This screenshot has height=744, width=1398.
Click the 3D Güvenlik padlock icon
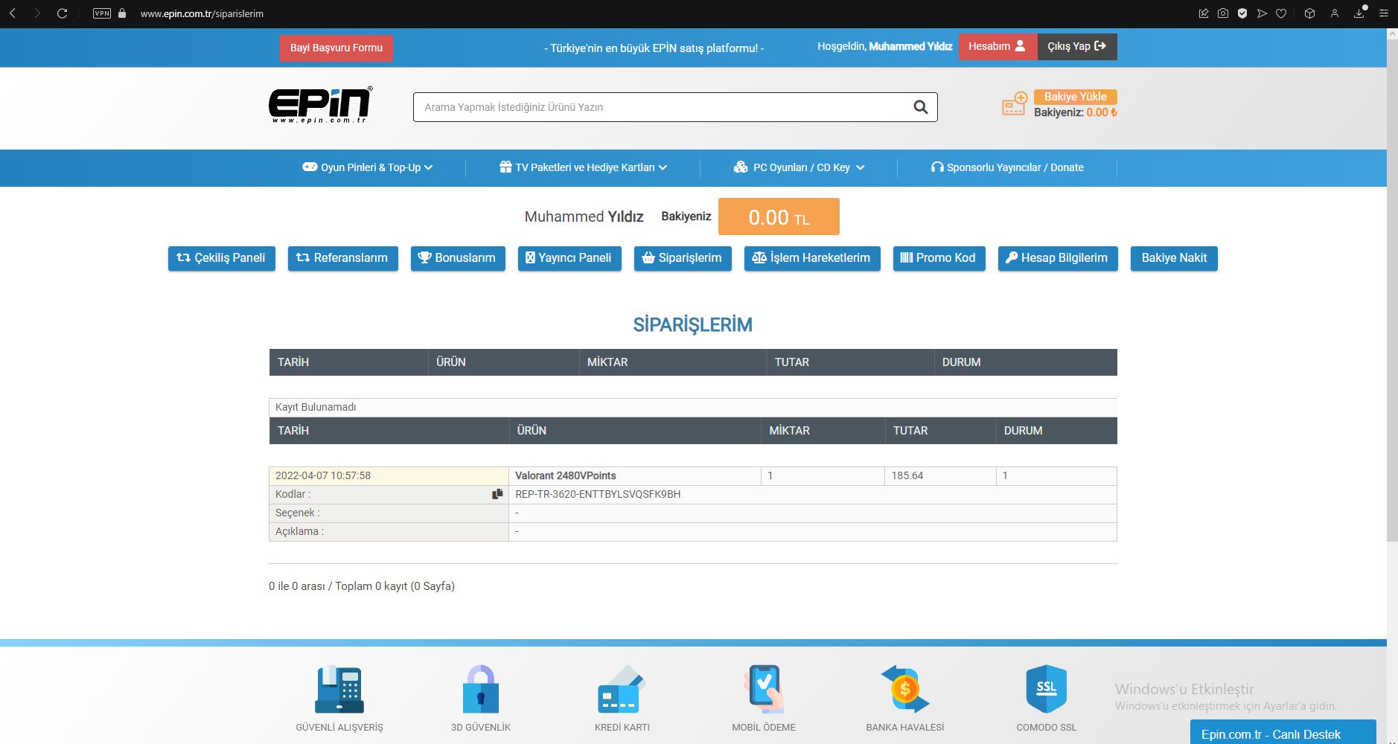click(481, 690)
